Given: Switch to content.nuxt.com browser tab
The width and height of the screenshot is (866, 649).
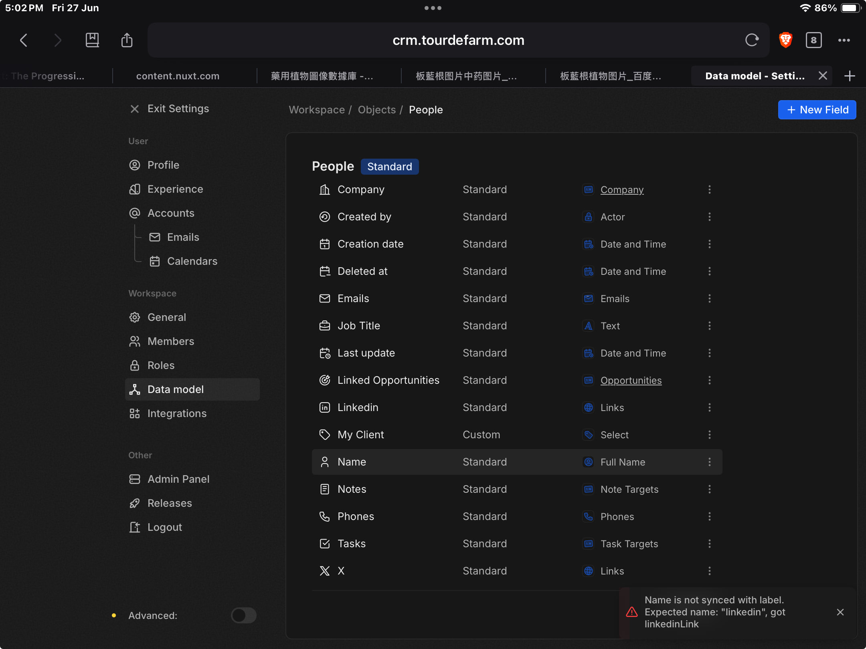Looking at the screenshot, I should point(178,76).
